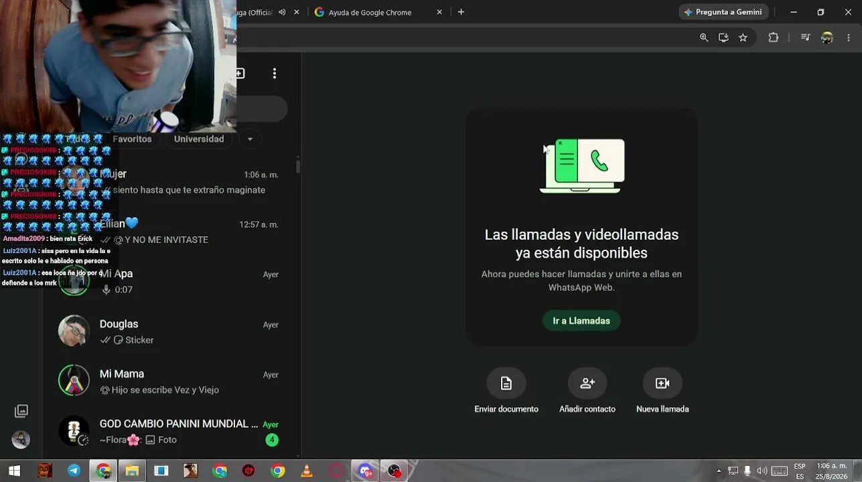Open touch keyboard icon in system tray
Viewport: 862px width, 482px height.
tap(780, 471)
